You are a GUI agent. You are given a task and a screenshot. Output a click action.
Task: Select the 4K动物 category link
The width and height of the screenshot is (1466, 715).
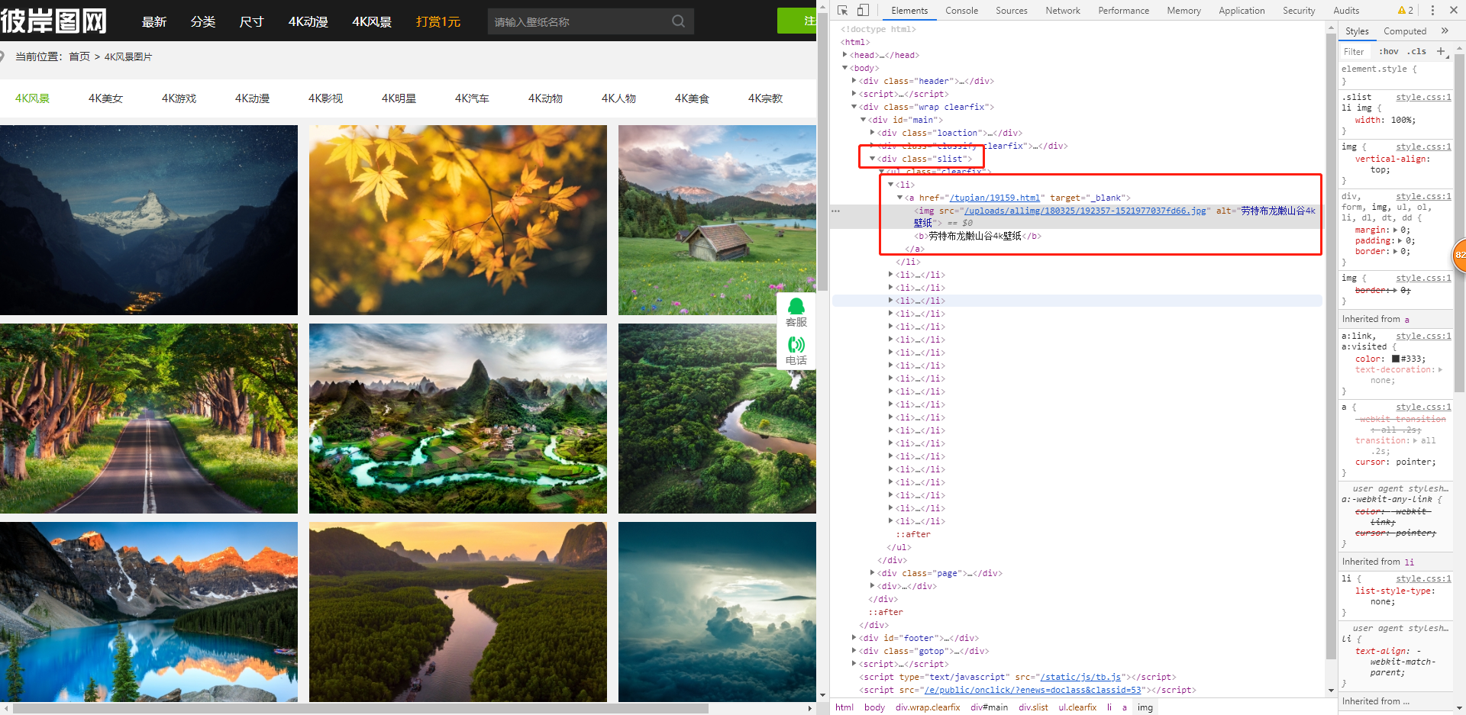coord(545,98)
